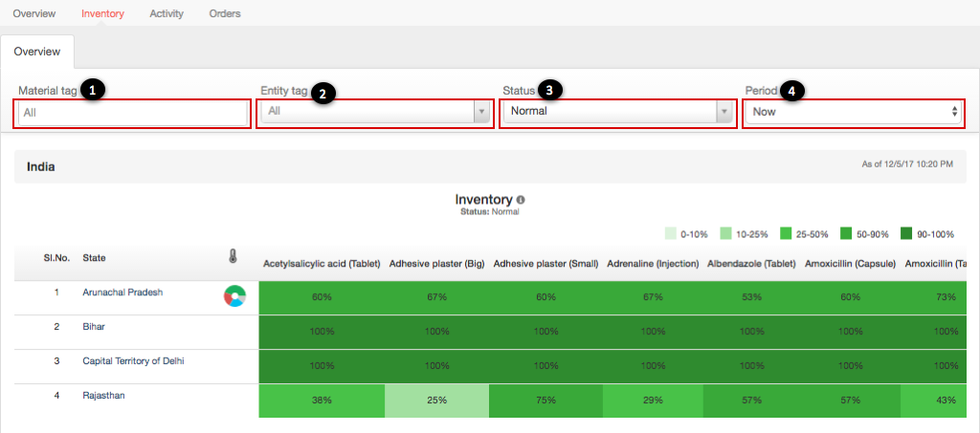980x433 pixels.
Task: Click Delhi 100% Adrenaline (Injection) cell
Action: click(x=653, y=366)
